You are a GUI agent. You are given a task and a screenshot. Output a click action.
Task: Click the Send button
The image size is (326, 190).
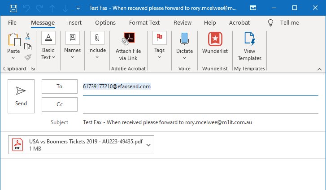[x=21, y=96]
